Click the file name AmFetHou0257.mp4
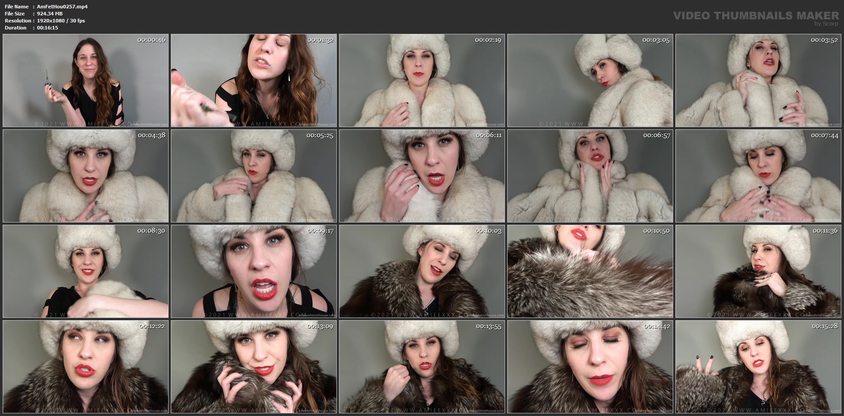The image size is (844, 416). 62,7
